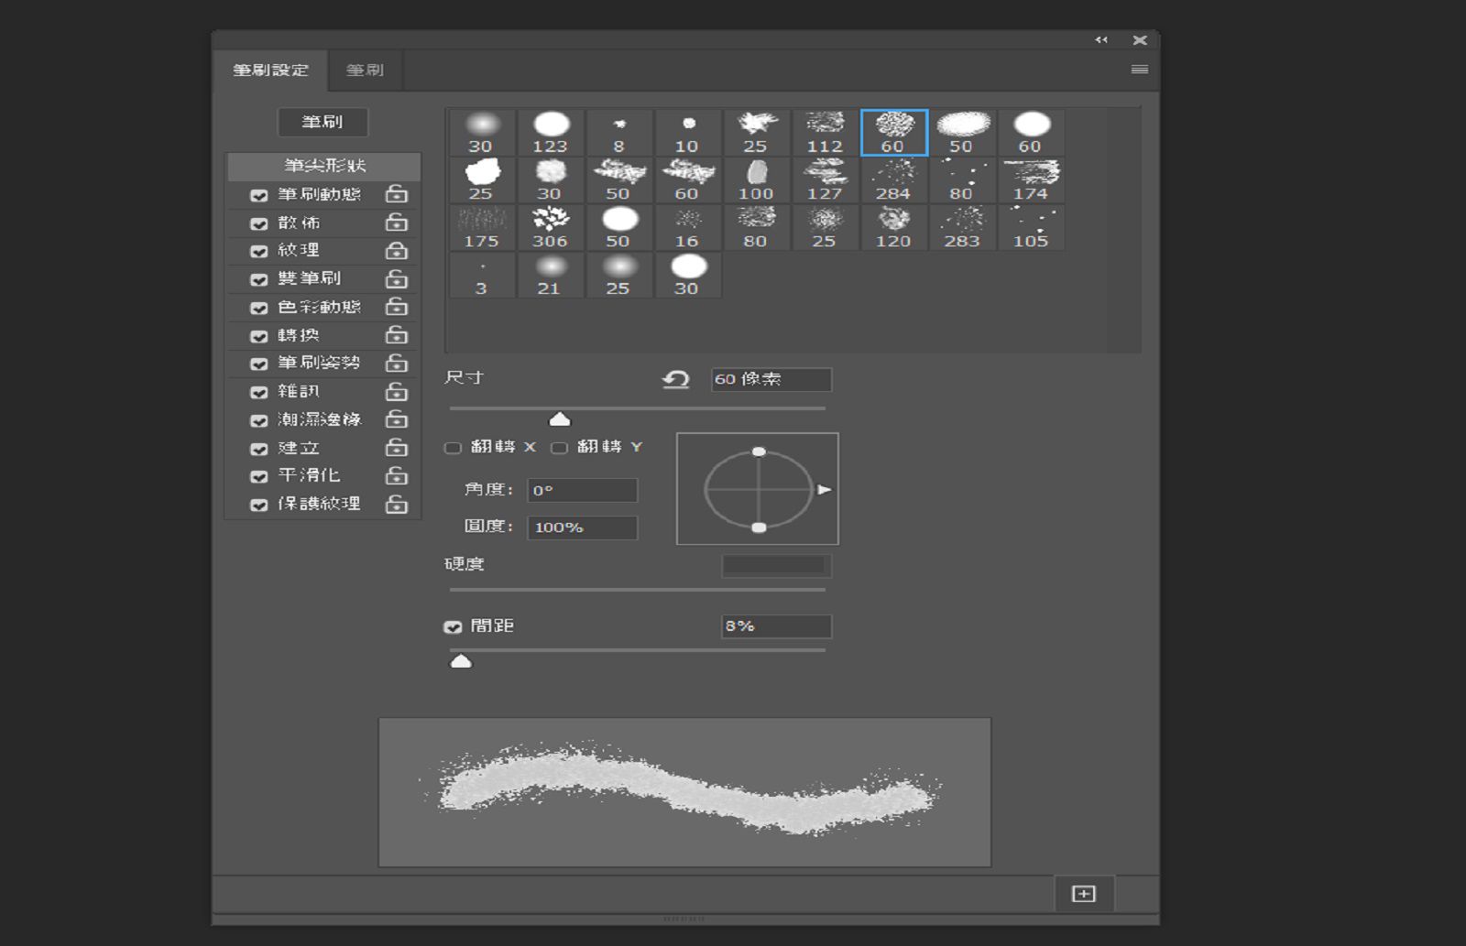1466x946 pixels.
Task: Click the create new brush icon at bottom
Action: [1084, 894]
